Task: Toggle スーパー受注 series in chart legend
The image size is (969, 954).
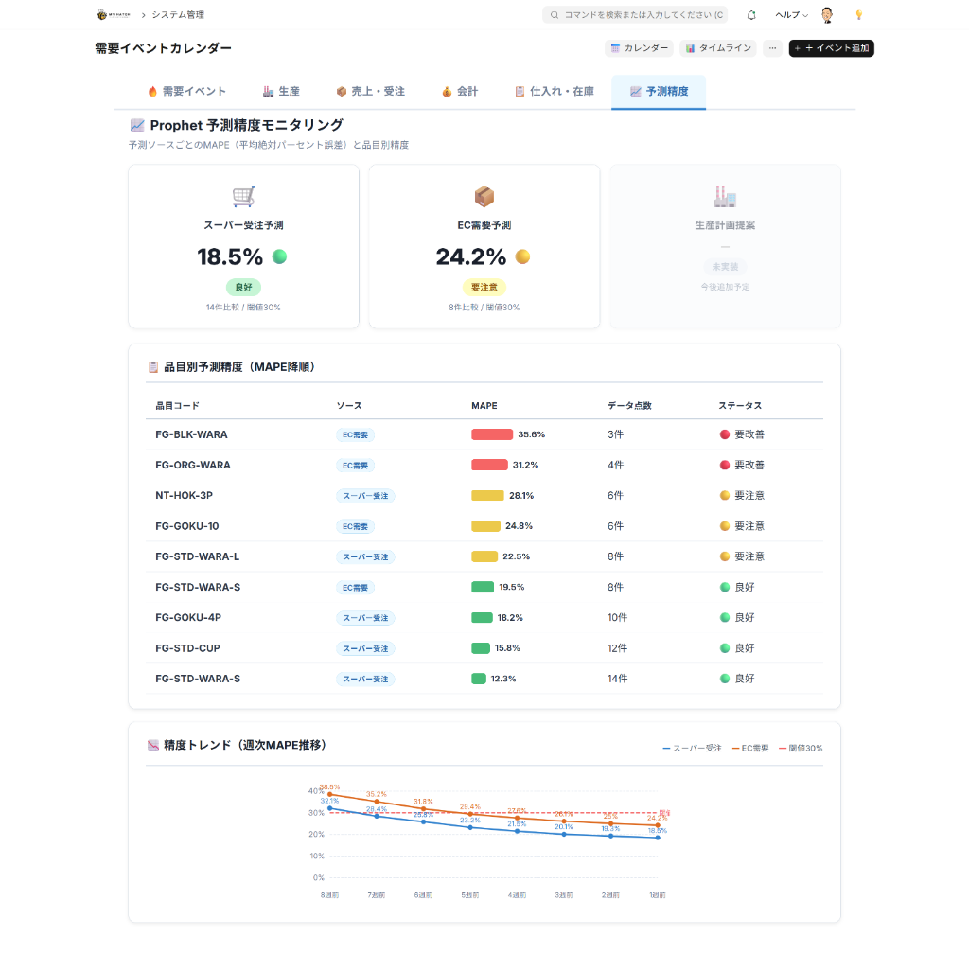Action: point(693,748)
